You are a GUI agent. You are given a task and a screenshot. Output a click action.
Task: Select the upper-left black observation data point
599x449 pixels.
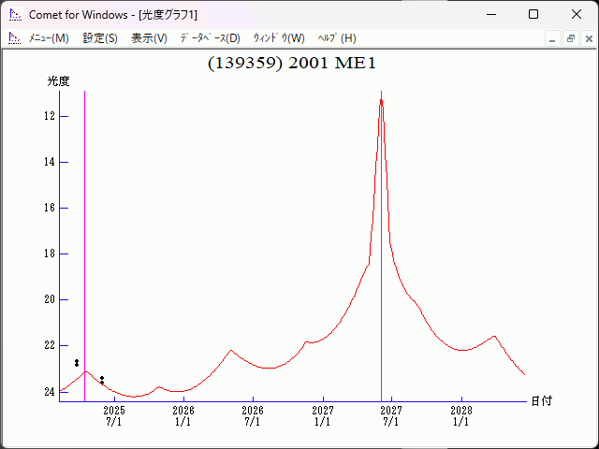(x=77, y=362)
